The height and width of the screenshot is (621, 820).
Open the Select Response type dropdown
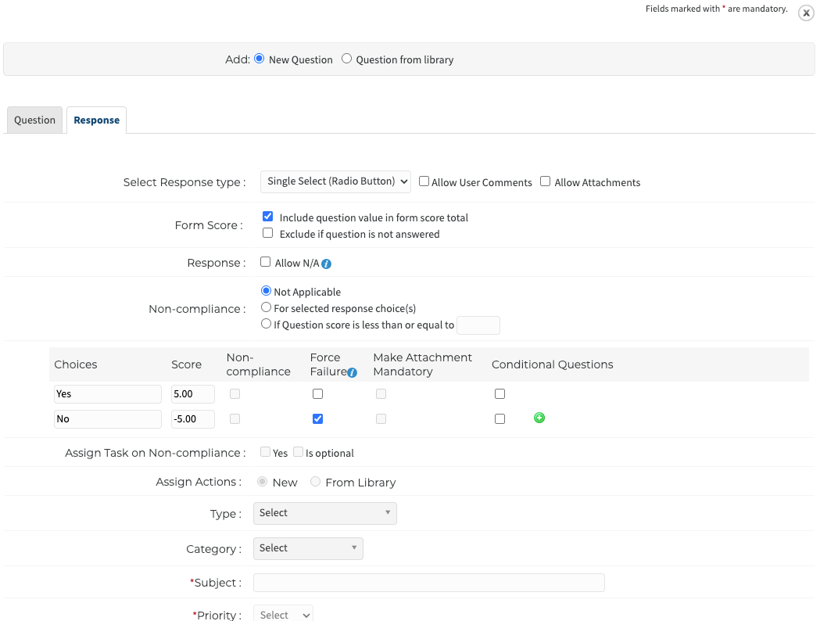[x=336, y=181]
